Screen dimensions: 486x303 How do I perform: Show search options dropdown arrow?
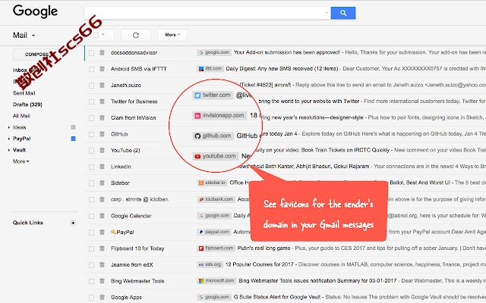(327, 13)
